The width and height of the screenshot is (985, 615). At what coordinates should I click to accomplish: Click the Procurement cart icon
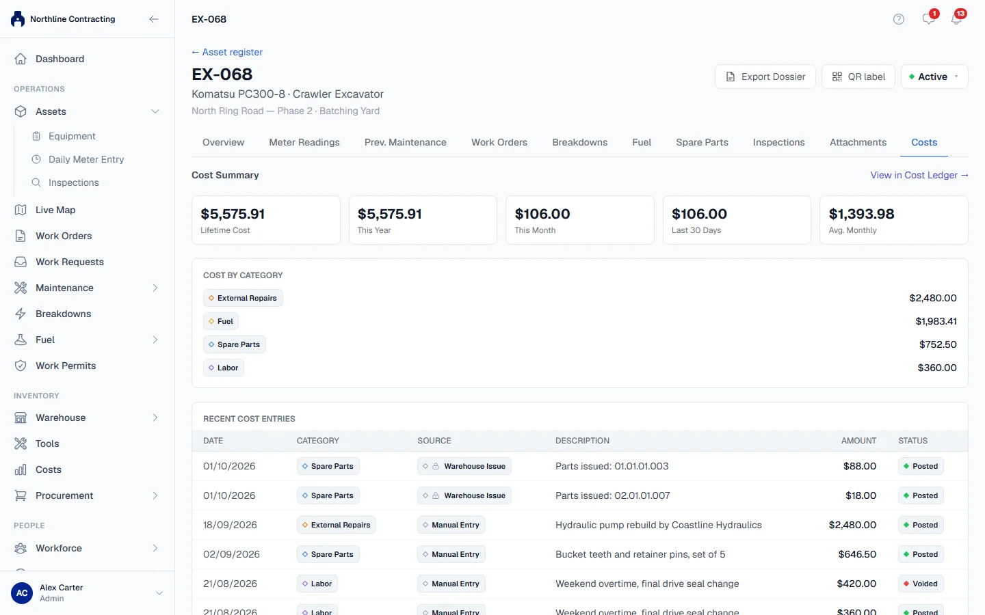21,495
